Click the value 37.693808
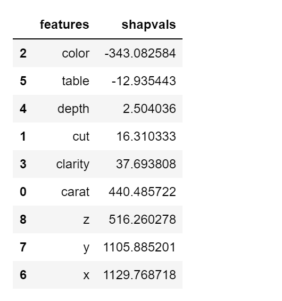This screenshot has width=282, height=301. pyautogui.click(x=146, y=164)
